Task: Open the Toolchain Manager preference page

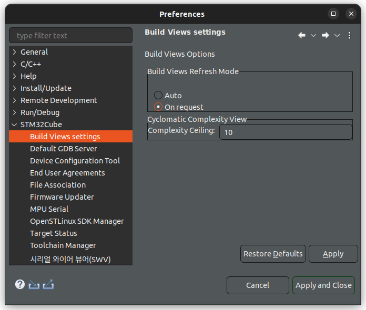Action: pos(63,245)
